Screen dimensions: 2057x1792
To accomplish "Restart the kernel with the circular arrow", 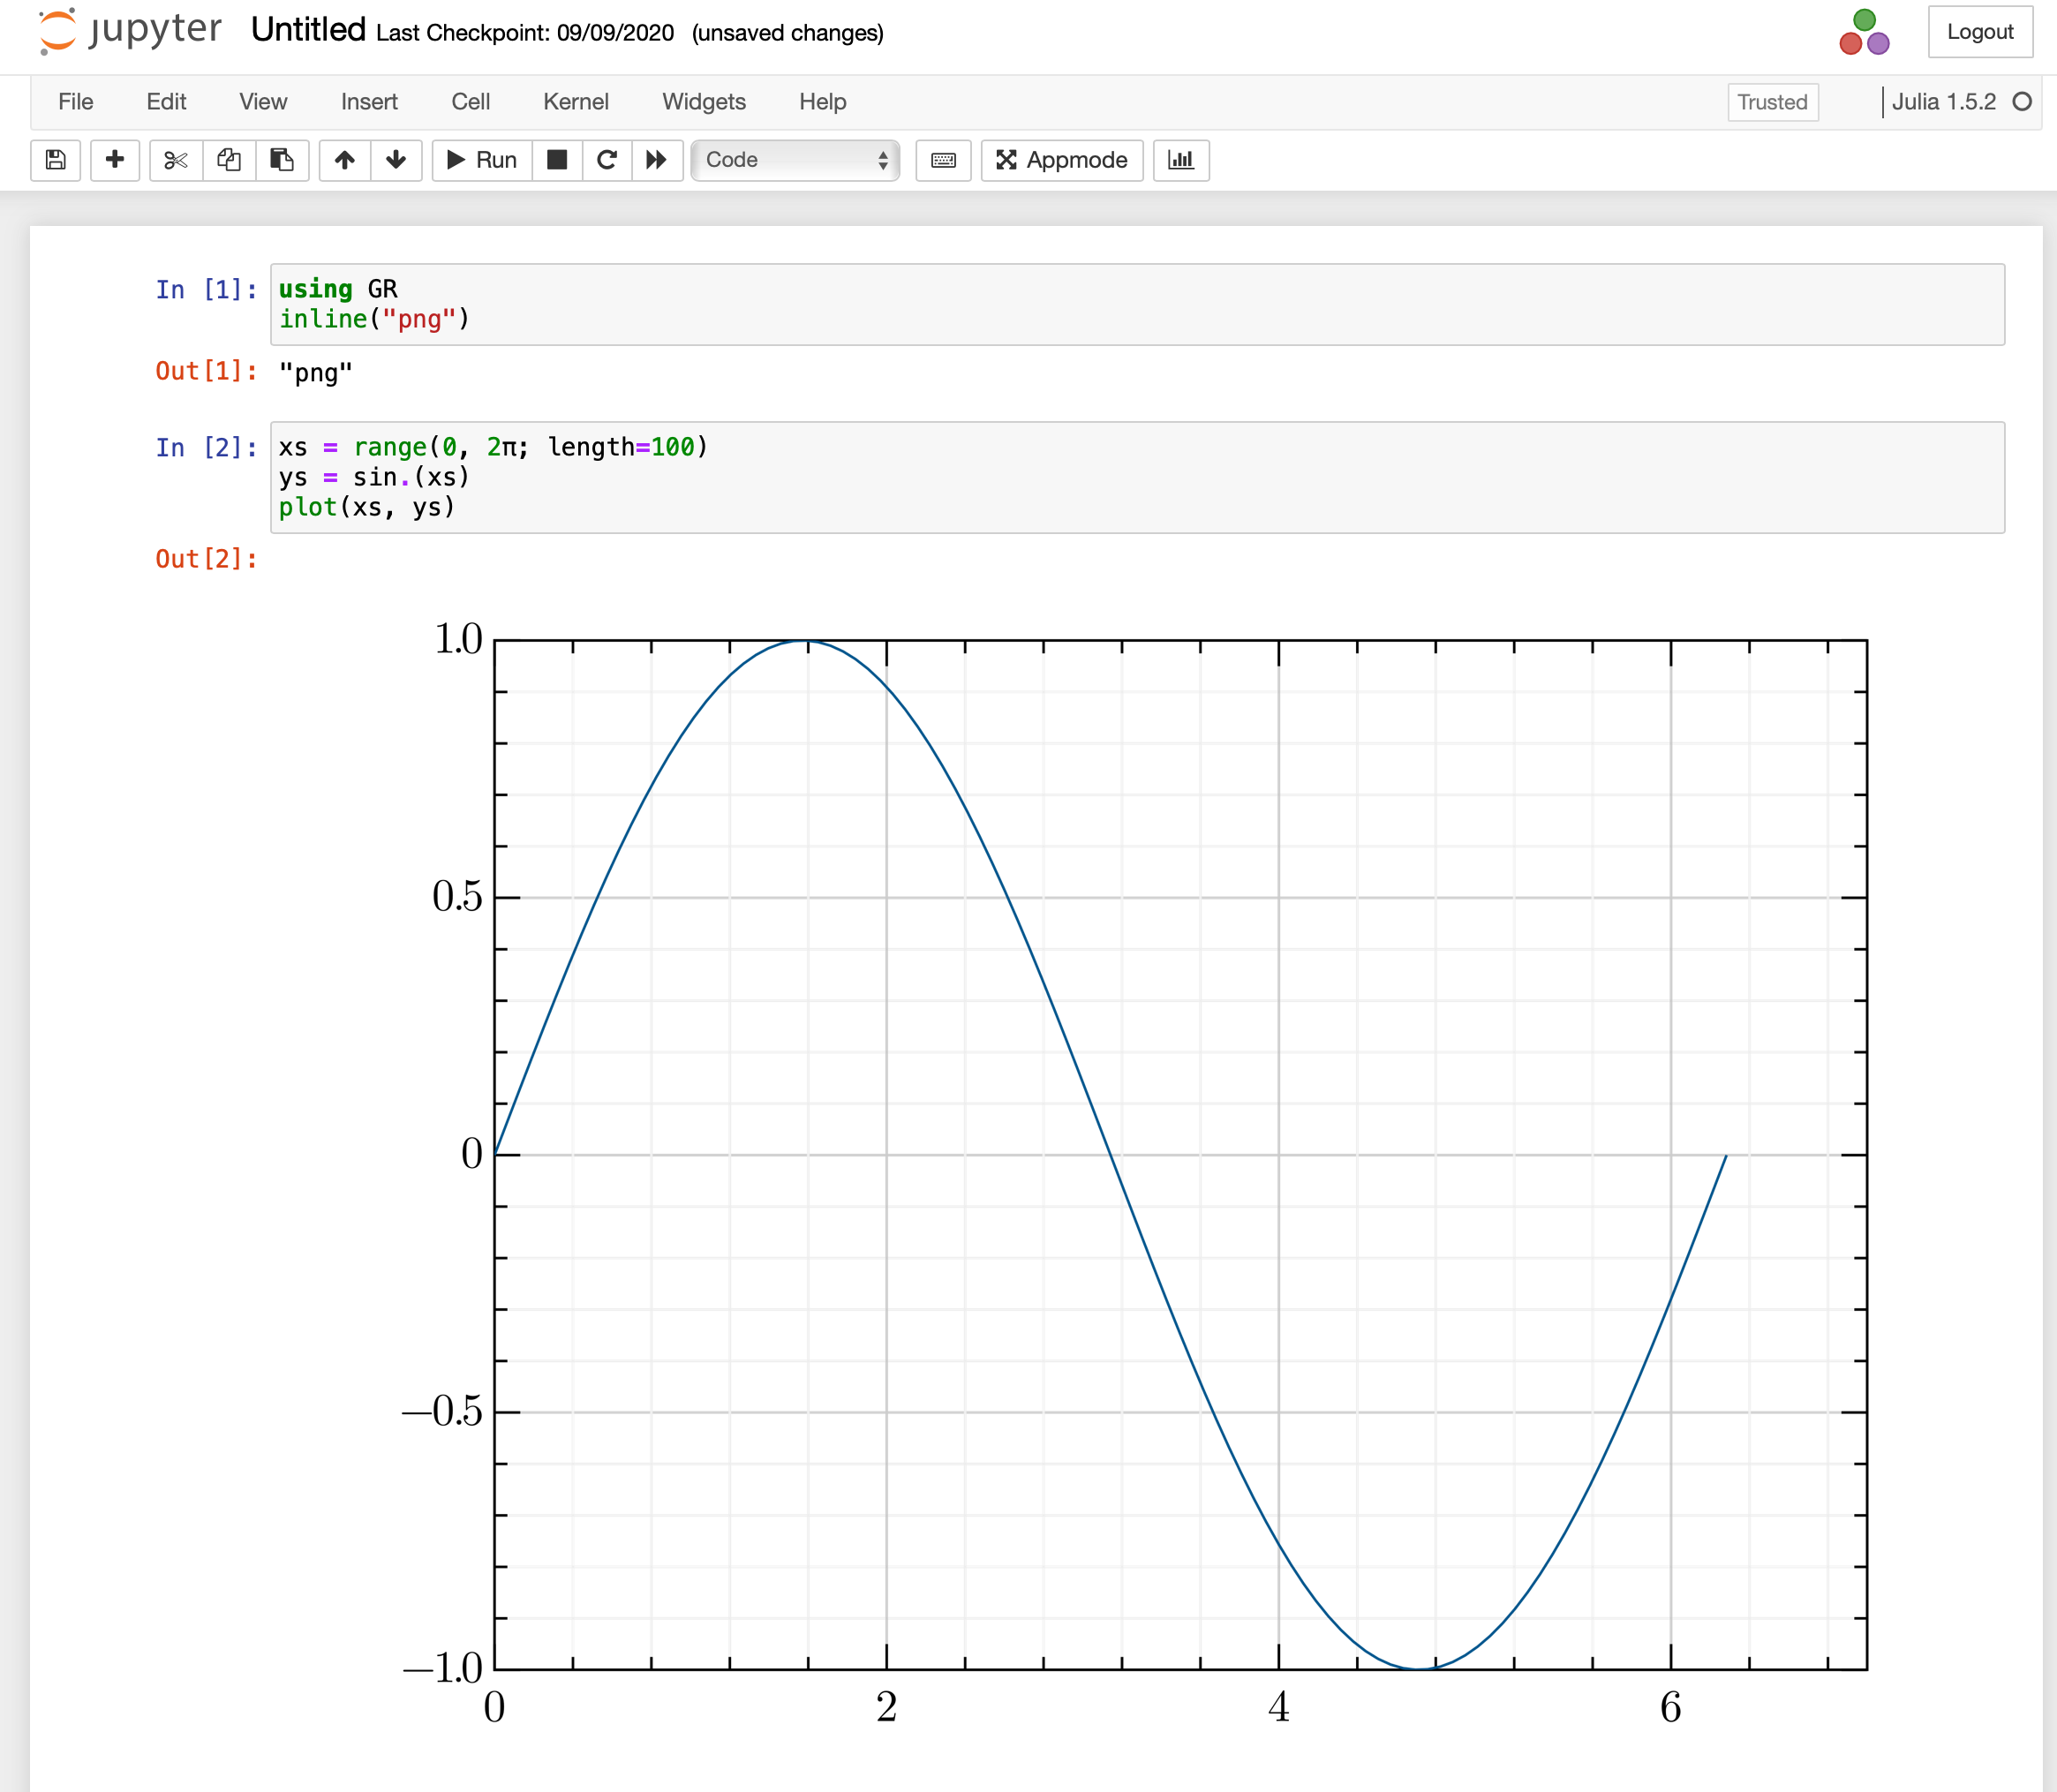I will click(x=607, y=160).
